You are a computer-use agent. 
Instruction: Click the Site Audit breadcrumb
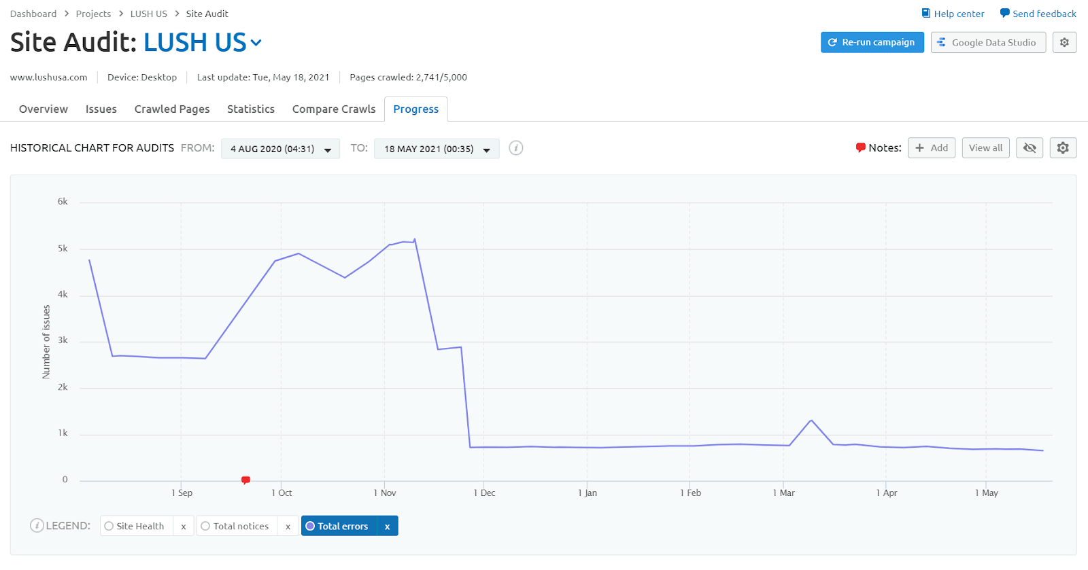207,14
